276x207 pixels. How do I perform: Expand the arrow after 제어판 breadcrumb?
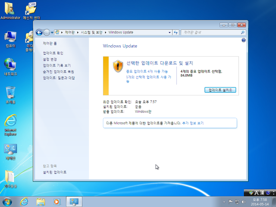click(78, 32)
